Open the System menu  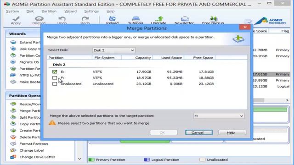point(12,11)
